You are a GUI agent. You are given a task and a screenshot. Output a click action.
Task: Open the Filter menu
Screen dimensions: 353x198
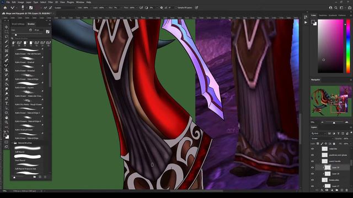[50, 2]
